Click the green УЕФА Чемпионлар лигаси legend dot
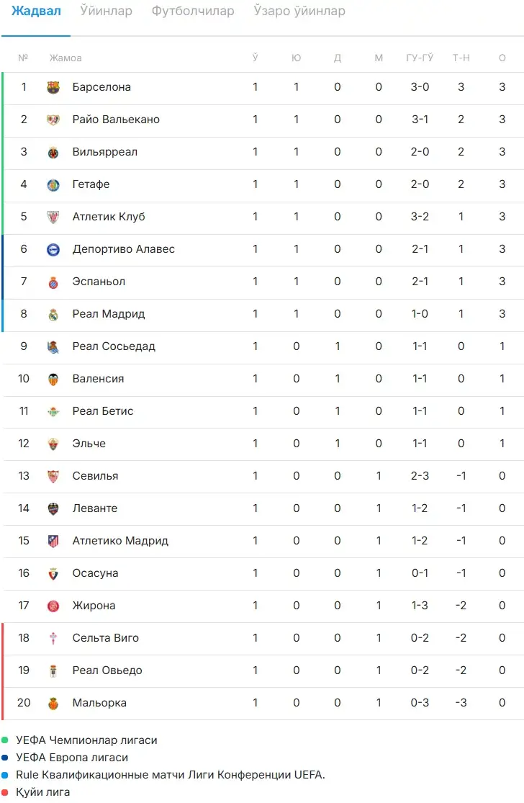The image size is (524, 803). point(5,740)
